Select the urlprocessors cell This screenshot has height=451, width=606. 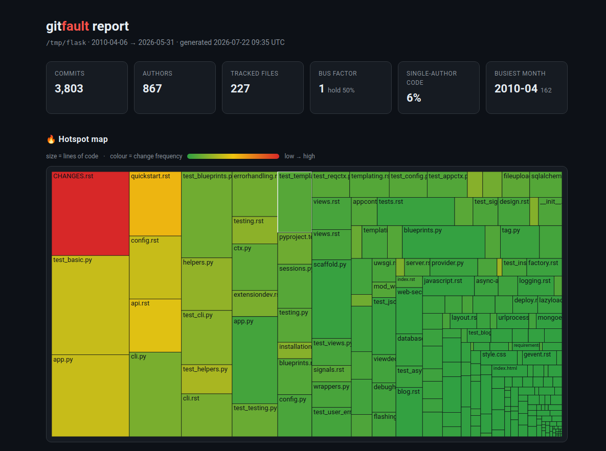[x=513, y=321]
